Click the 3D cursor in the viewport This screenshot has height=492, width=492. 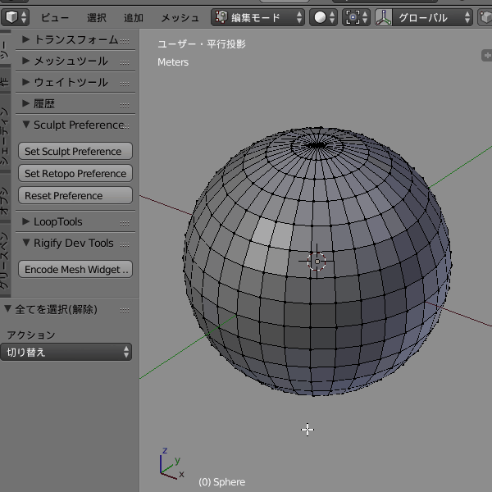(x=317, y=261)
